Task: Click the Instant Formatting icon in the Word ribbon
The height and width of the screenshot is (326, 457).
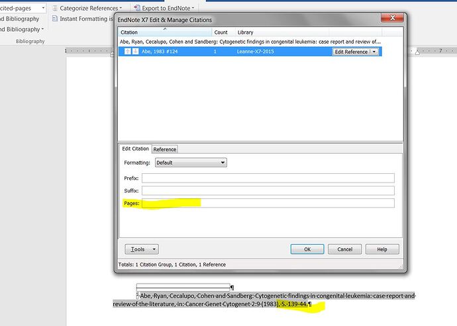Action: (x=54, y=19)
